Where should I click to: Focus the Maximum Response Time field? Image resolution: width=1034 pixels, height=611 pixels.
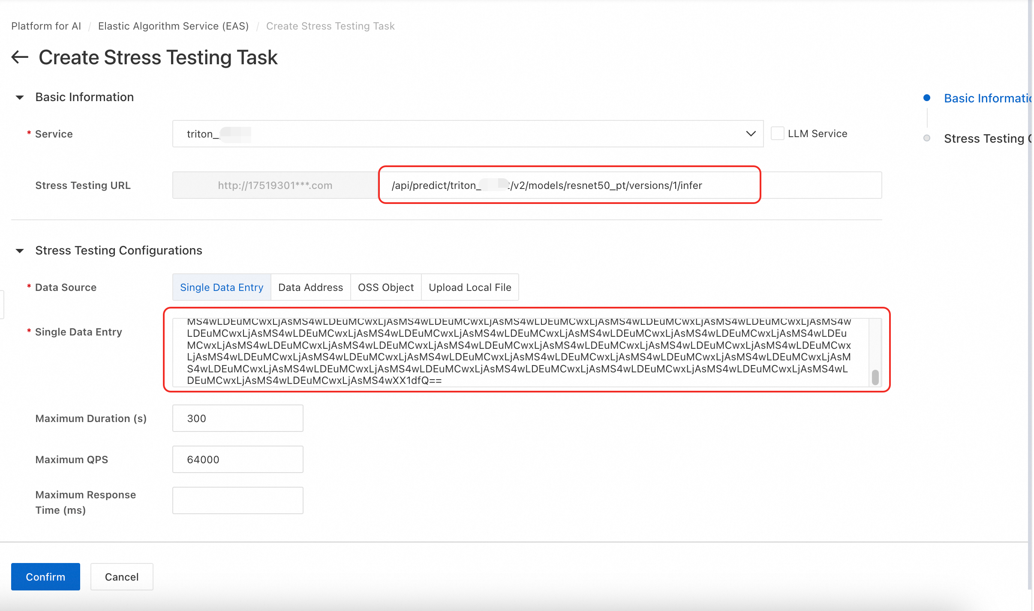[237, 500]
